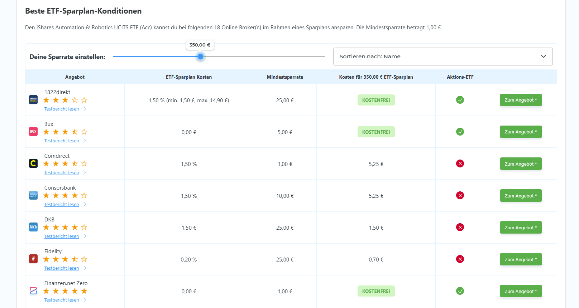Click the Consorsbank broker logo
Viewport: 579px width, 308px height.
(33, 195)
